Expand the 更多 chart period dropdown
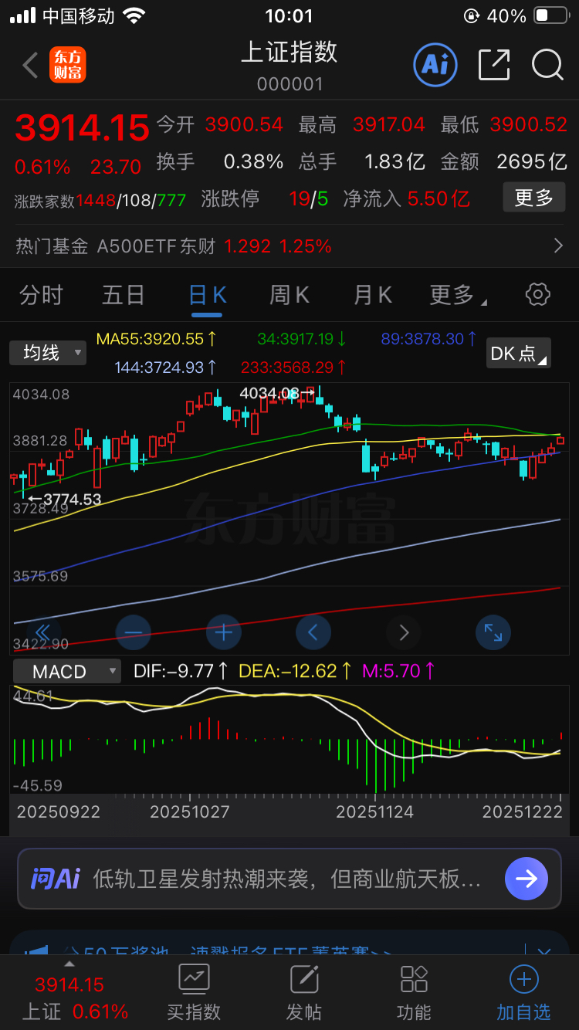579x1030 pixels. click(458, 295)
